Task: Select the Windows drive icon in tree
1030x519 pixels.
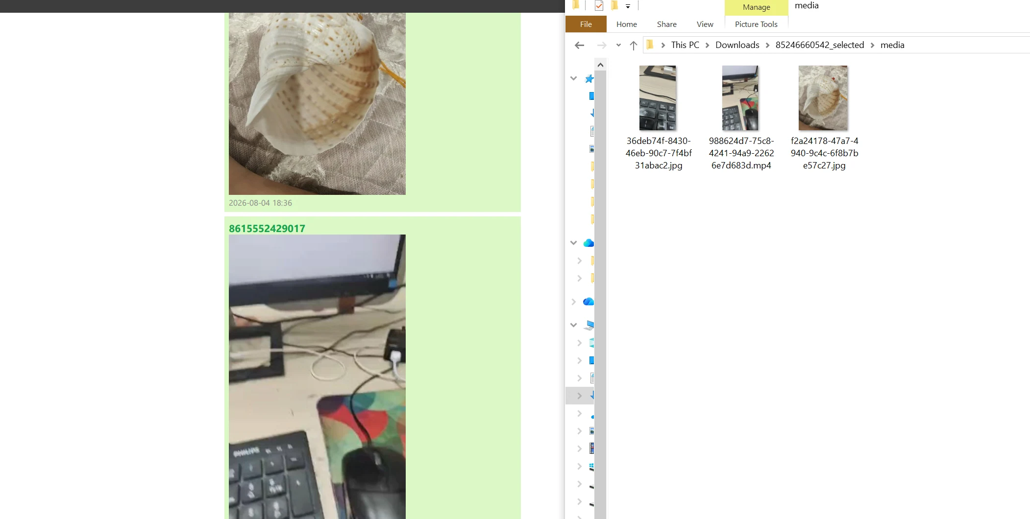Action: 591,466
